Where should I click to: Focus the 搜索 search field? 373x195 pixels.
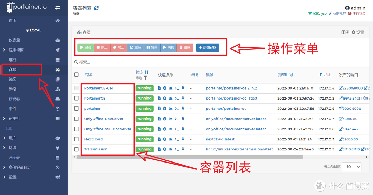[x=220, y=62]
